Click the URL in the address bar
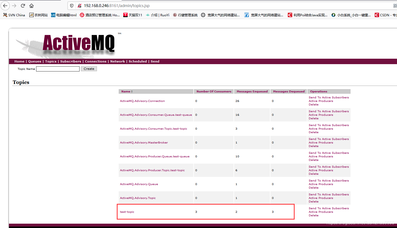397x228 pixels. coord(117,6)
